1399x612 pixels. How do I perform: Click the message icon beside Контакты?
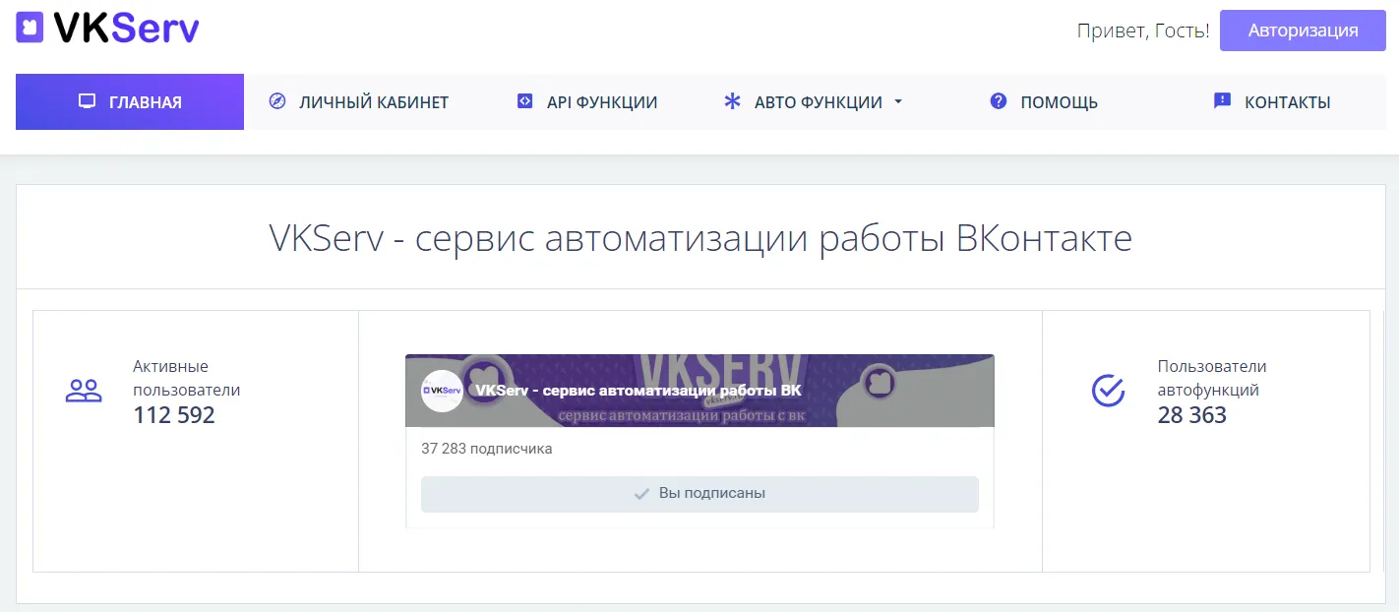tap(1223, 101)
